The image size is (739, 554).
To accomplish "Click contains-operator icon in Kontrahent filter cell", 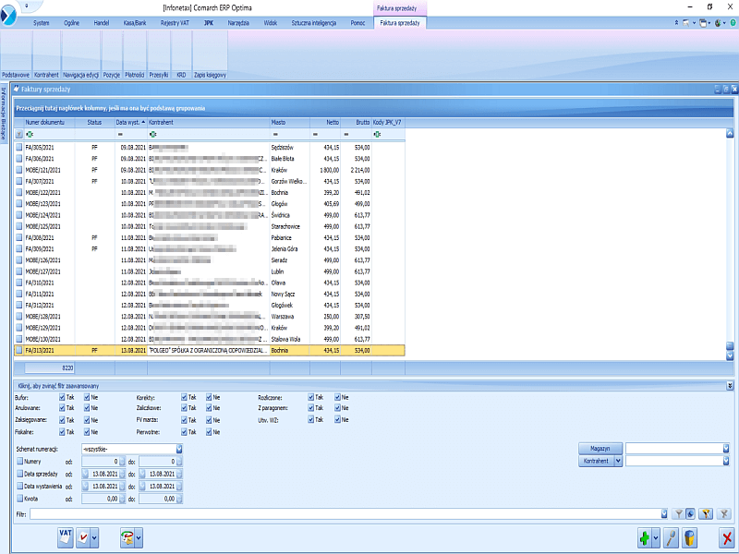I will [x=152, y=134].
